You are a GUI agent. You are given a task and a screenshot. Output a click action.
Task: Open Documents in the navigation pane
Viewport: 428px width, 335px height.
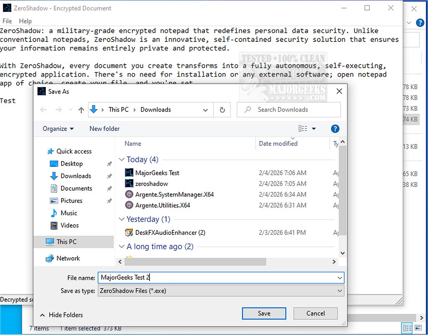point(76,188)
